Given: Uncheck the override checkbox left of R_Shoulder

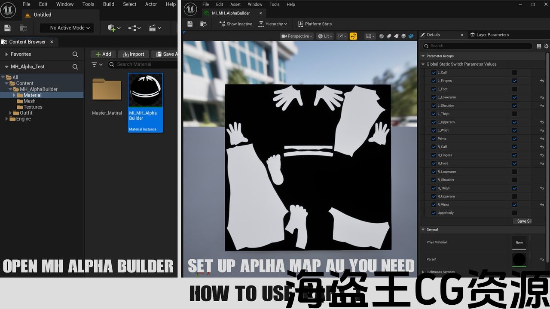Looking at the screenshot, I should (x=434, y=180).
